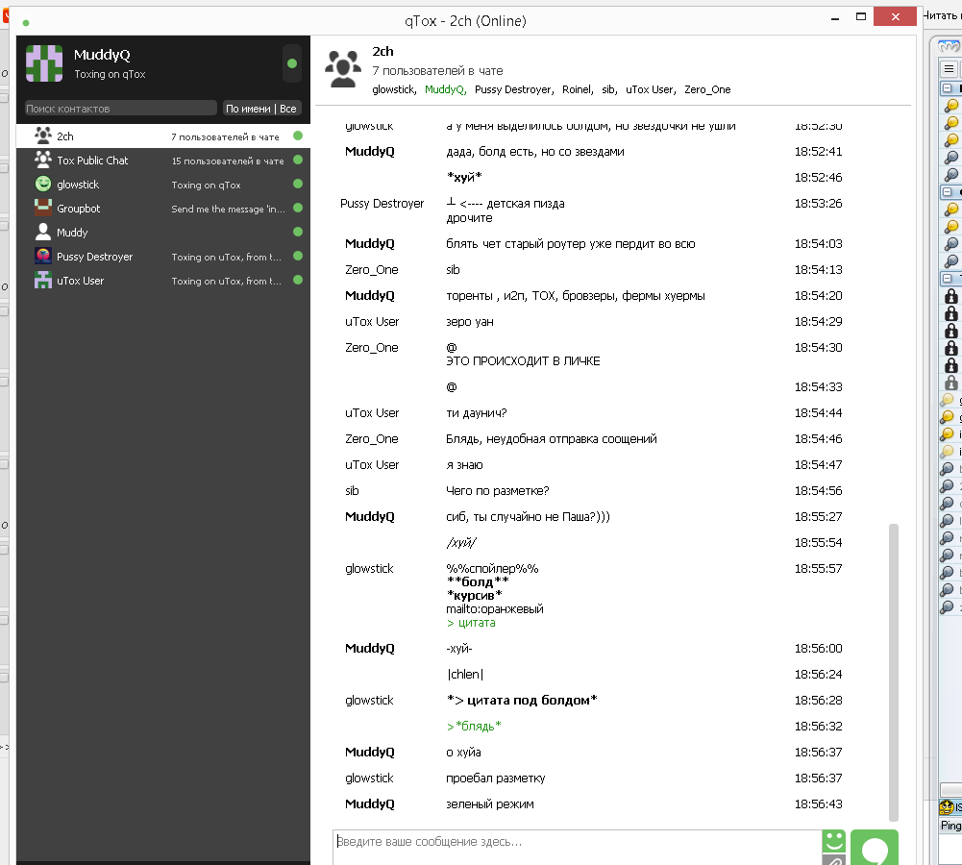Send message with green speech-bubble button
Screen dimensions: 962x865
tap(875, 848)
